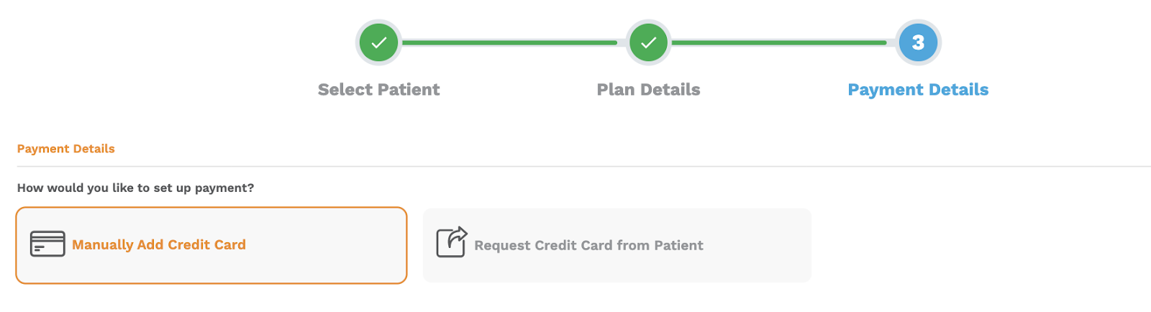This screenshot has height=312, width=1151.
Task: Click the Request Credit Card from Patient text
Action: click(x=588, y=245)
